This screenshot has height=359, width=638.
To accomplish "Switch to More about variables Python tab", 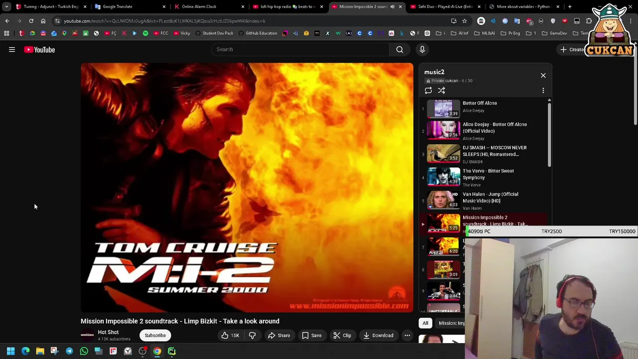I will [x=523, y=6].
